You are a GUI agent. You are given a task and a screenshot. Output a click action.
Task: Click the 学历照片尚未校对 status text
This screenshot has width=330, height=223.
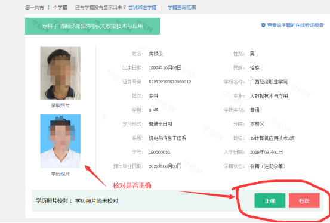(97, 201)
